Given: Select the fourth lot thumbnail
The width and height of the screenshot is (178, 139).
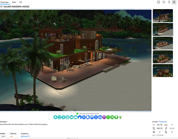Looking at the screenshot, I should [163, 57].
